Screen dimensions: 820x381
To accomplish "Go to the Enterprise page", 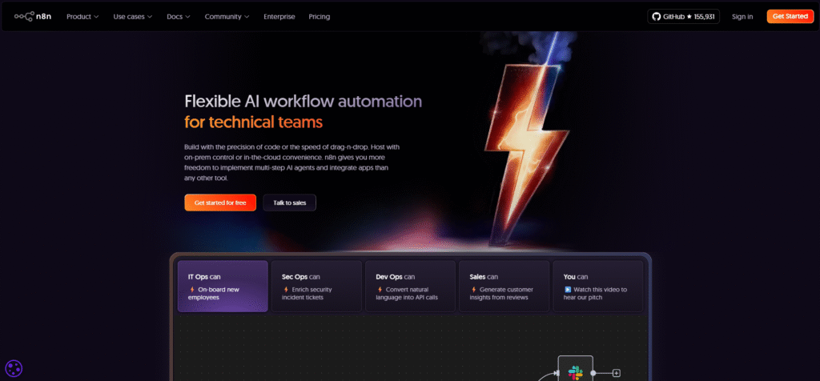I will click(x=279, y=17).
